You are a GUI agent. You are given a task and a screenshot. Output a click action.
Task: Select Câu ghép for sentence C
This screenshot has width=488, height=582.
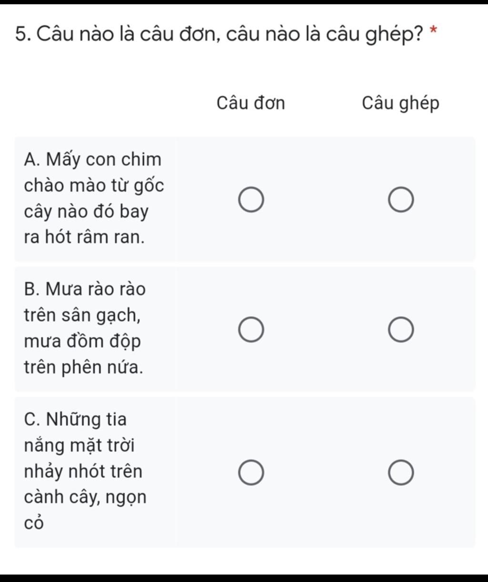pyautogui.click(x=401, y=473)
